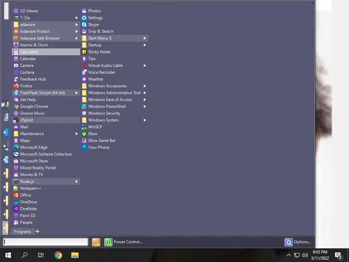Click the Calculator icon in programs list
This screenshot has width=349, height=262.
coord(16,52)
